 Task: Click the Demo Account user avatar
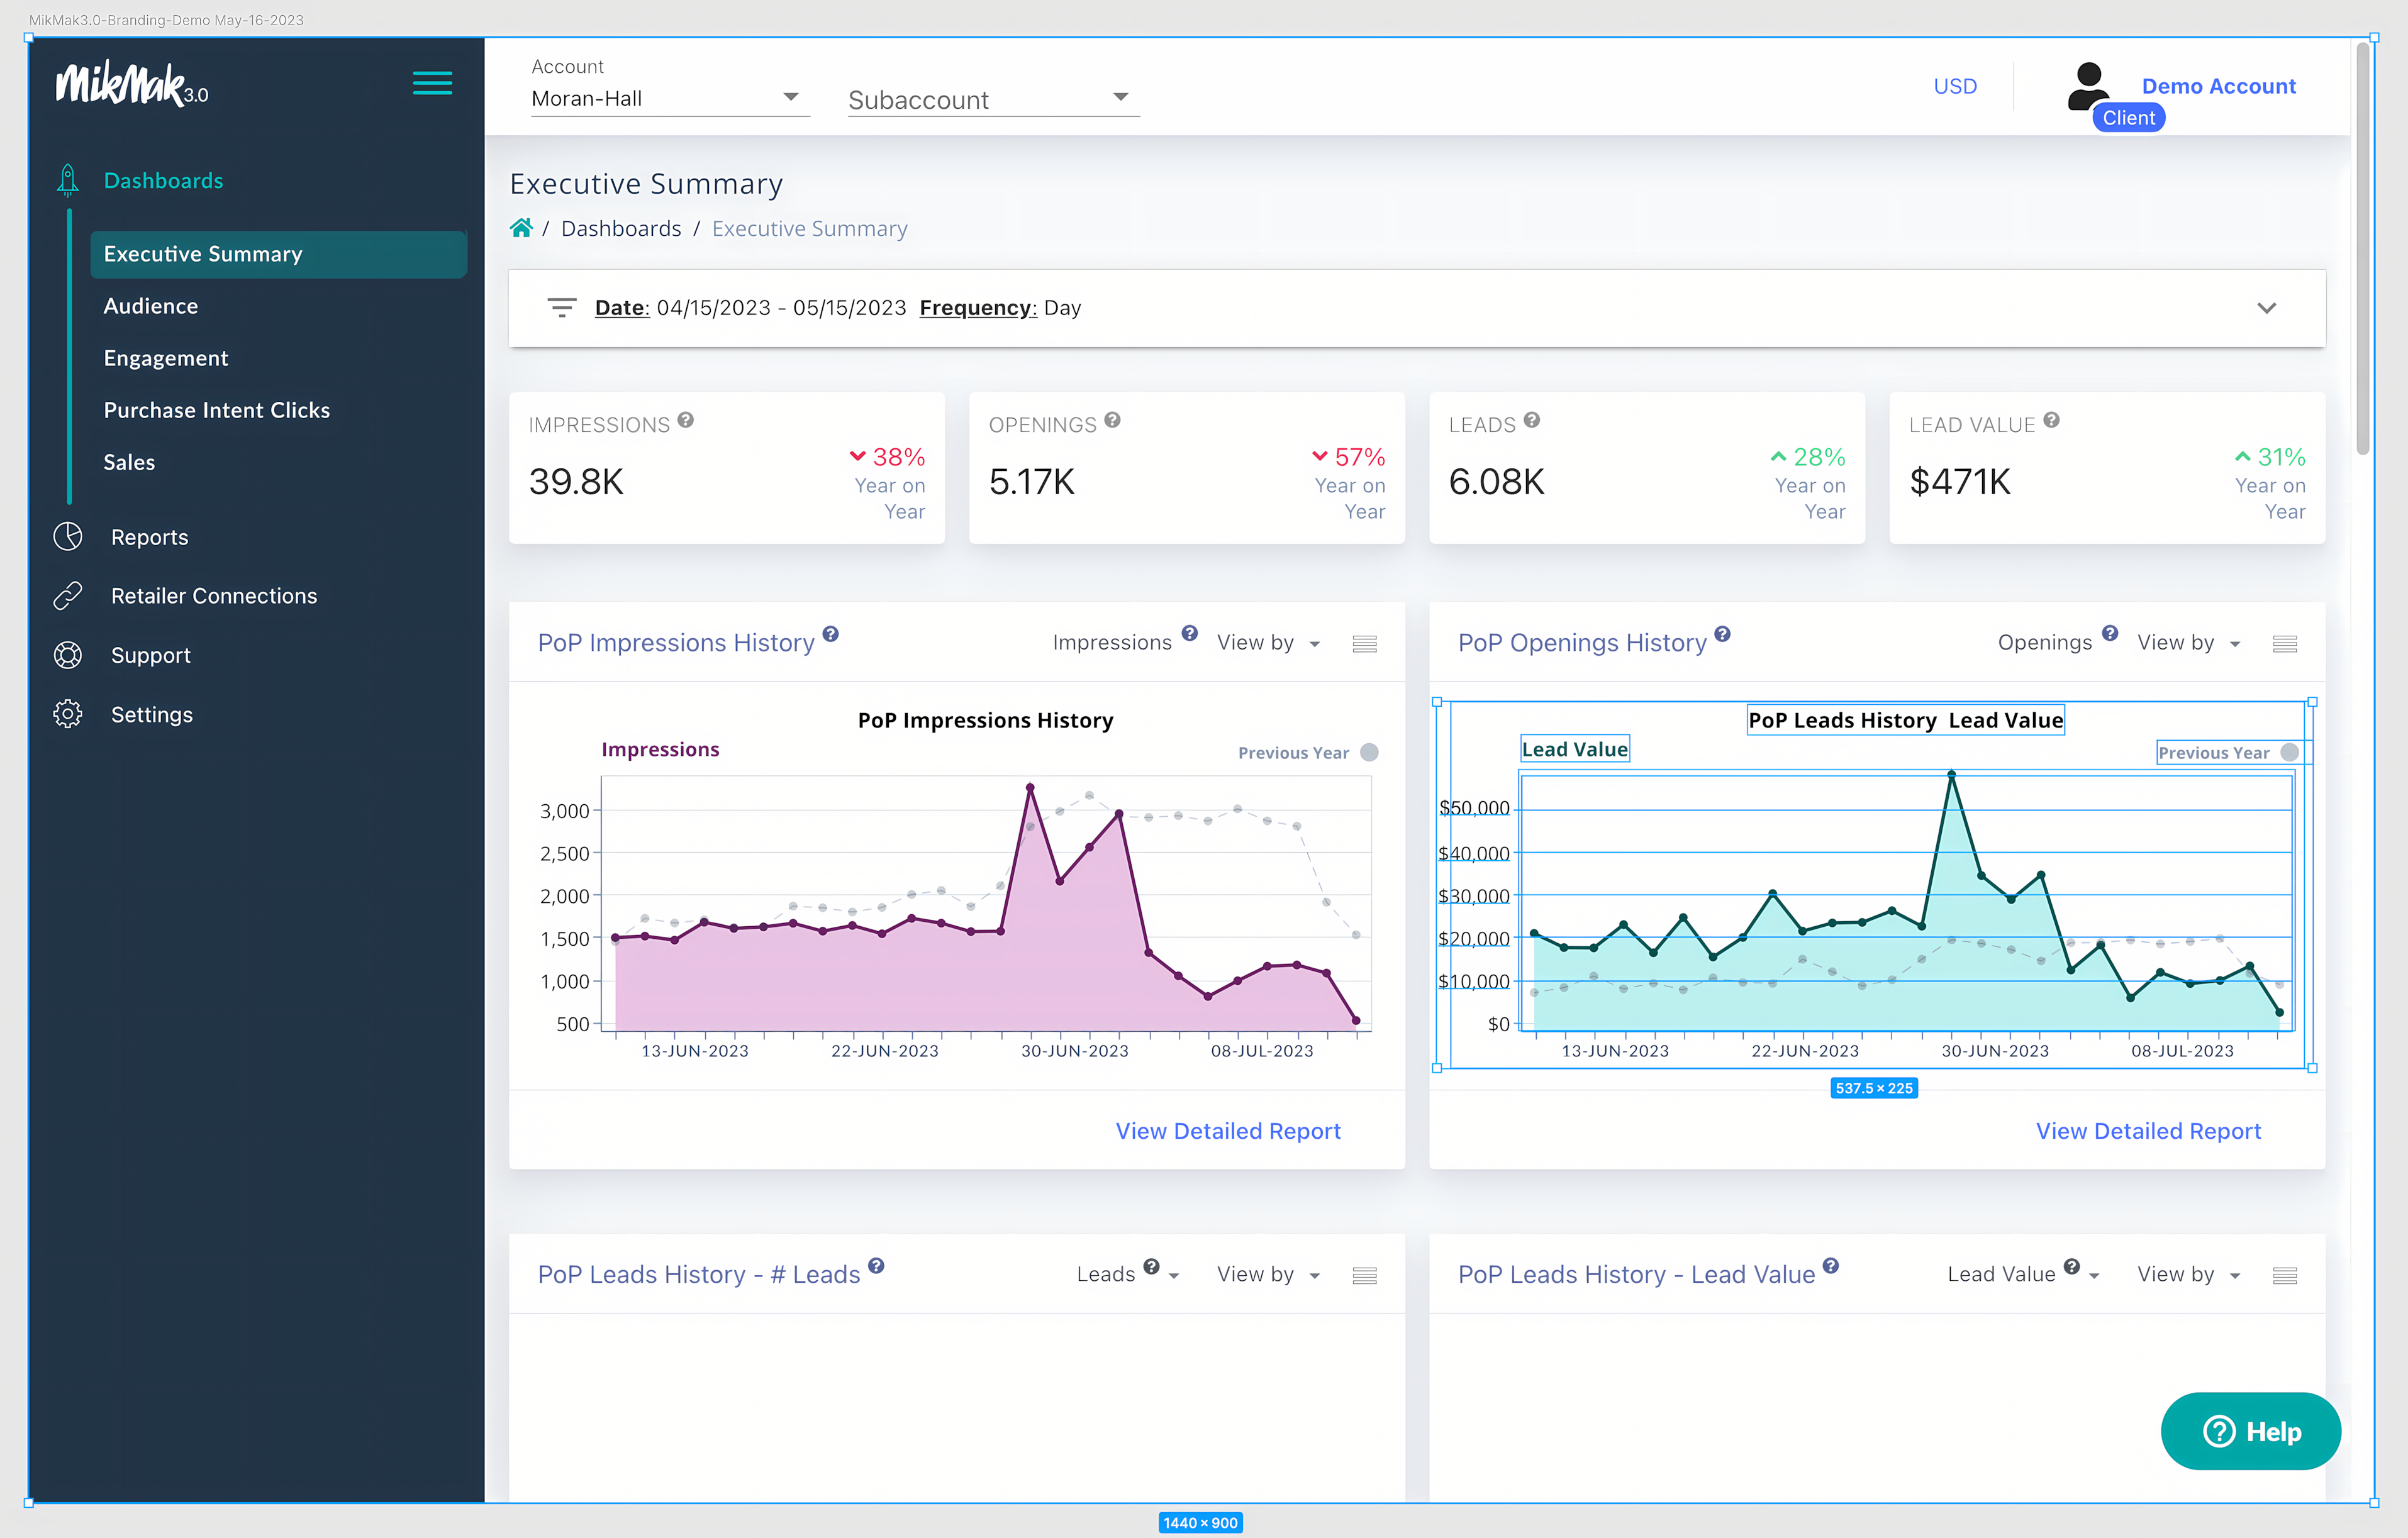coord(2088,85)
